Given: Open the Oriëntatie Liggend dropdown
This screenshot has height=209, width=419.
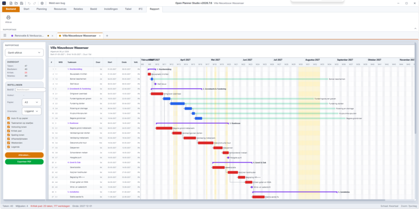Looking at the screenshot, I should pyautogui.click(x=31, y=111).
